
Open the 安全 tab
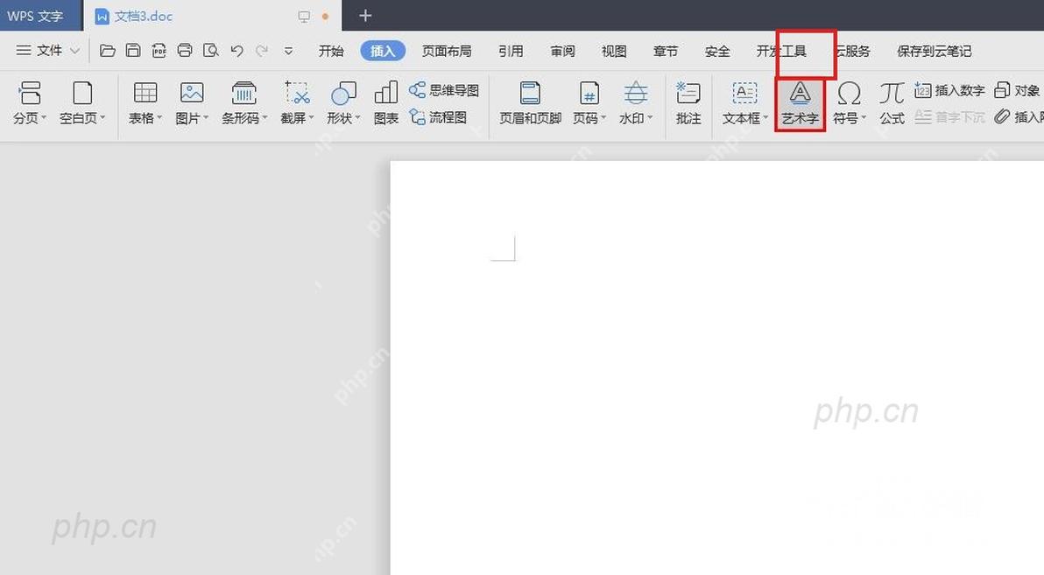[x=717, y=52]
